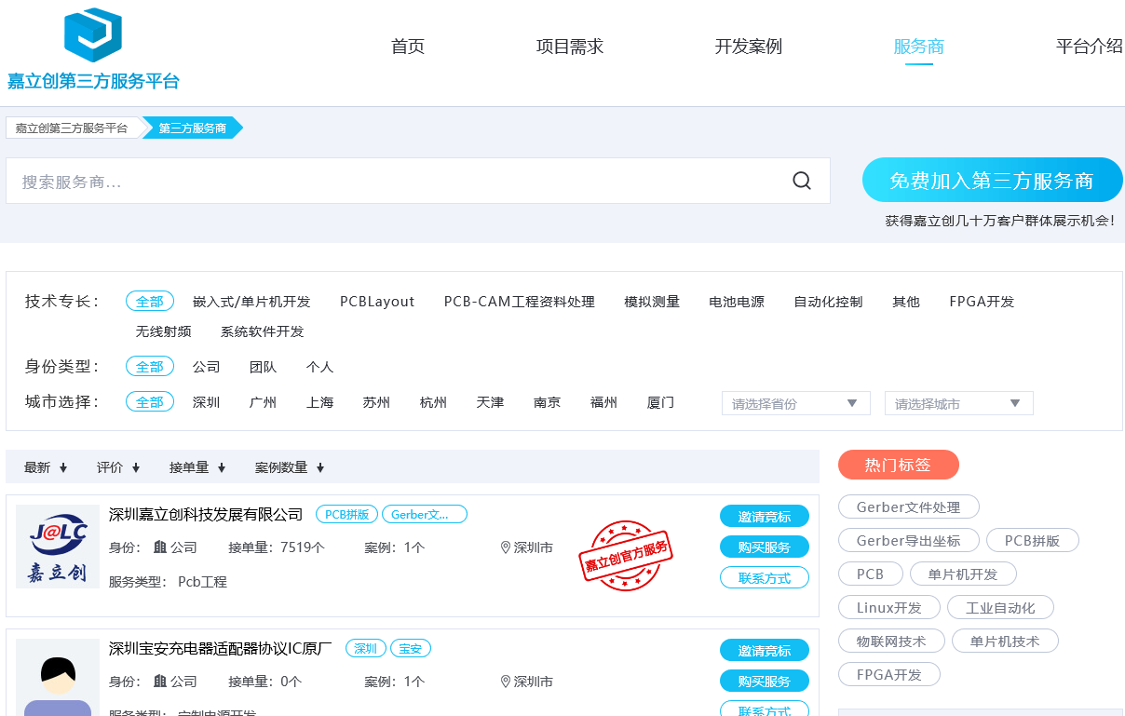Select the 物联网技术 hot tag
Viewport: 1125px width, 716px height.
point(892,642)
